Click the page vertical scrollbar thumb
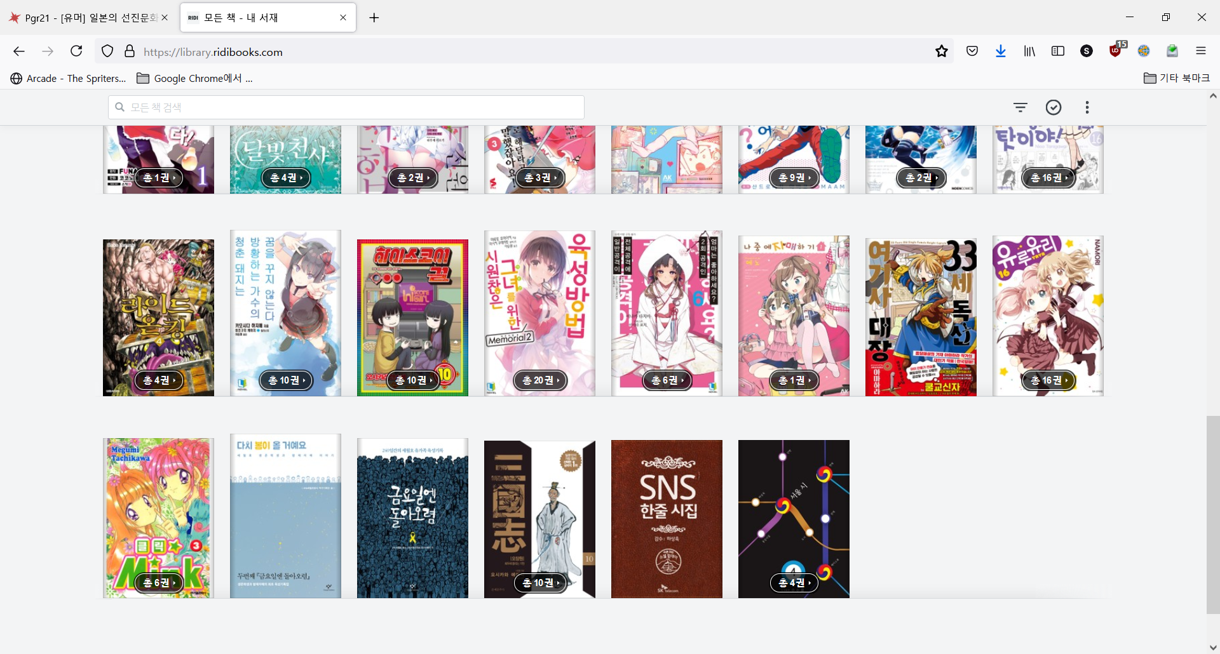This screenshot has width=1220, height=654. (1212, 514)
